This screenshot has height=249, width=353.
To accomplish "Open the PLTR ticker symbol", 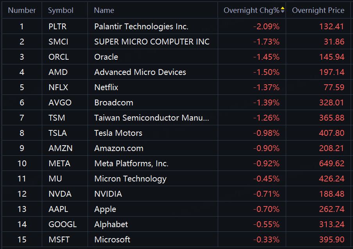I will coord(57,27).
